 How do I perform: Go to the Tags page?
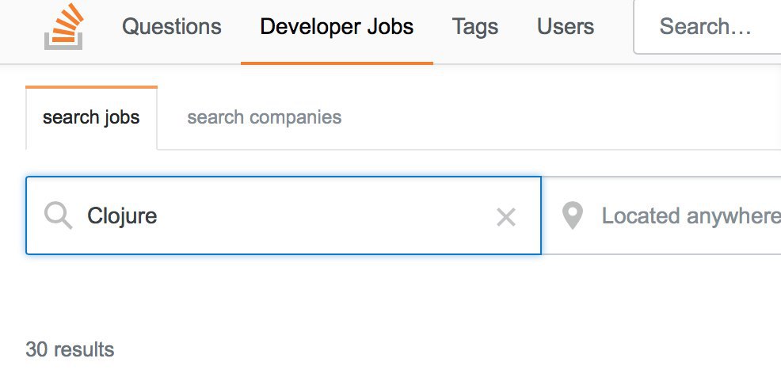point(475,26)
